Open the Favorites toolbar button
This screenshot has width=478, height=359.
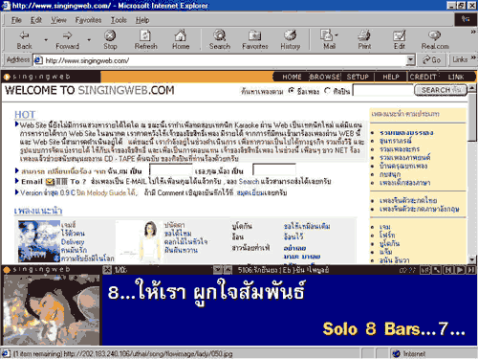point(255,40)
